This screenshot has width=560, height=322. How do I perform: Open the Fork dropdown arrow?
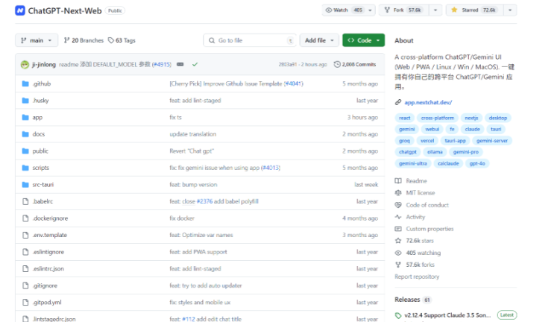435,10
